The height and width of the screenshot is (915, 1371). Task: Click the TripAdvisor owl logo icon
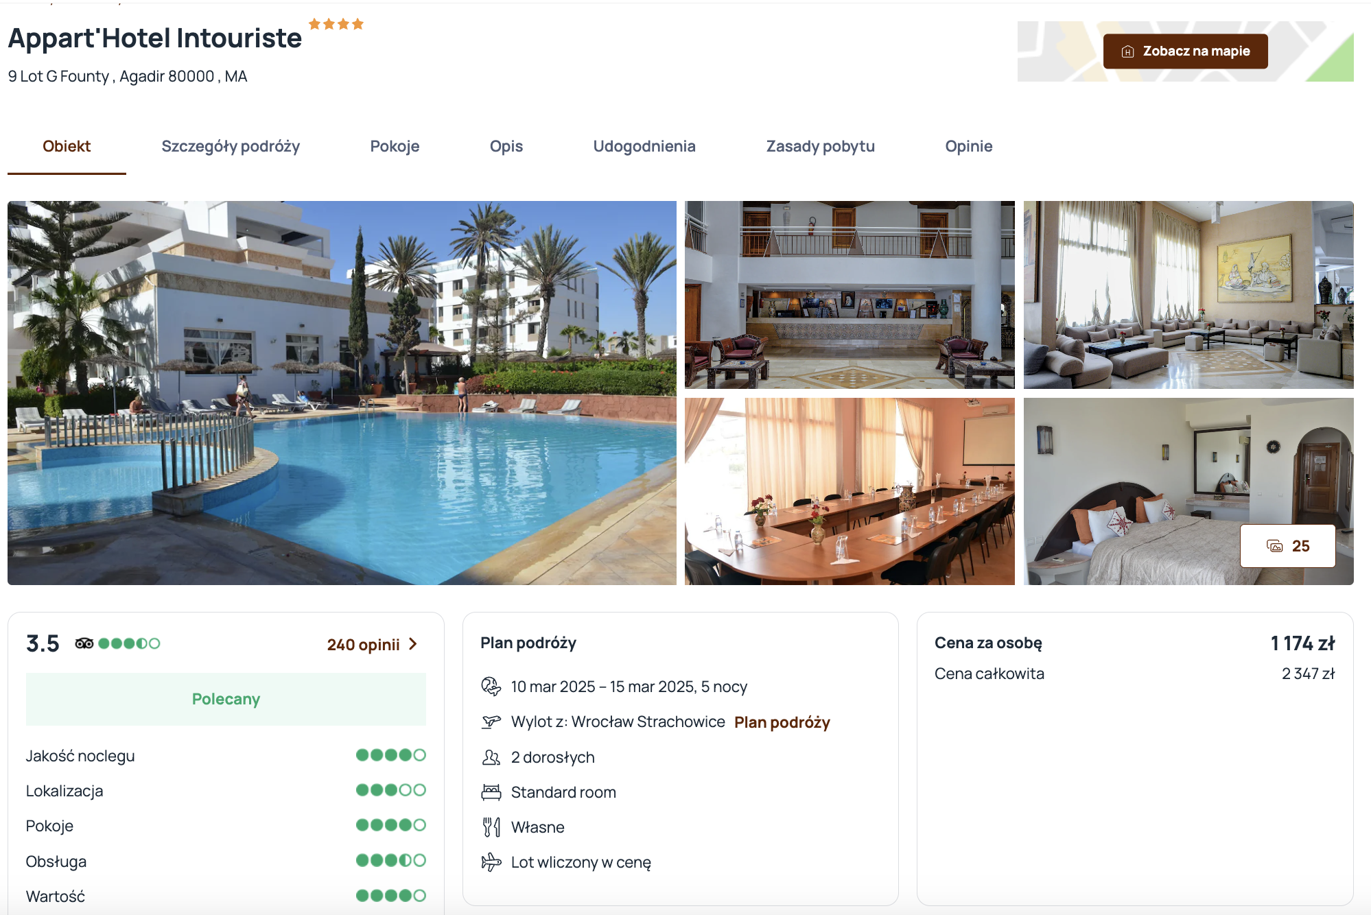point(84,643)
